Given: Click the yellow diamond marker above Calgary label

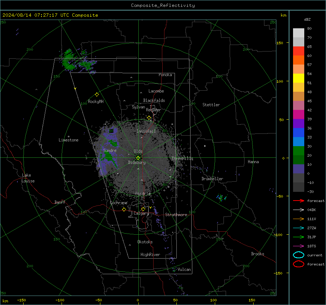Looking at the screenshot, I should (x=143, y=209).
